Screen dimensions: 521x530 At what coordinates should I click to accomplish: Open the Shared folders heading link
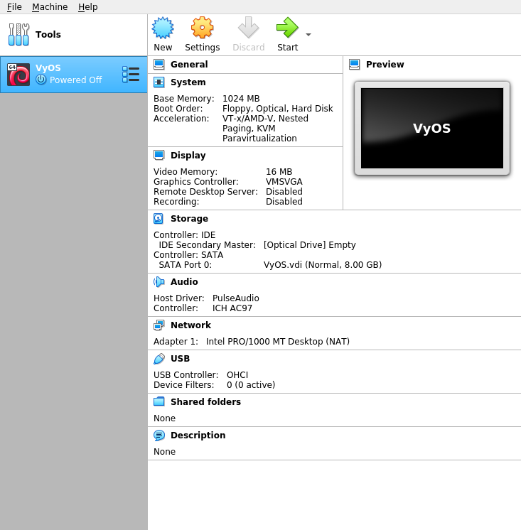tap(205, 401)
